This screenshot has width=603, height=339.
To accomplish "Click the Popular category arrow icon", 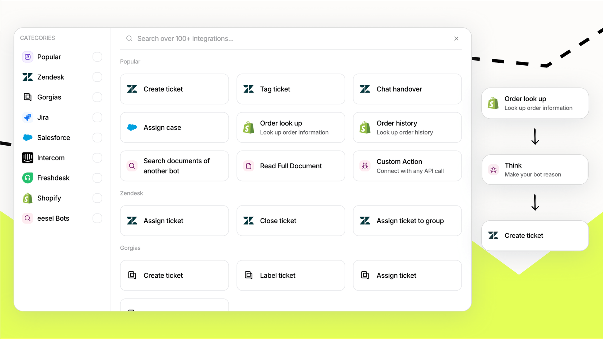I will coord(27,57).
